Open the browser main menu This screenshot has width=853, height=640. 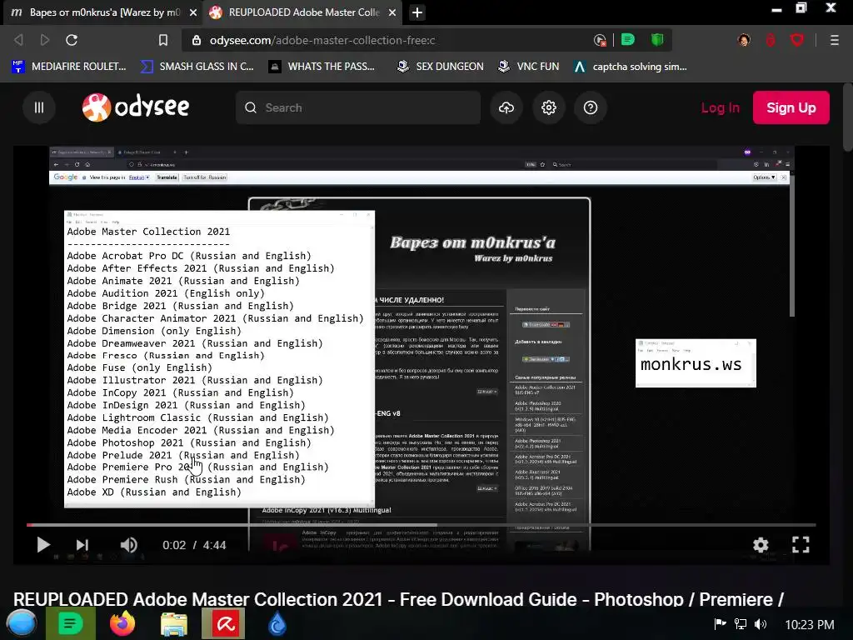835,40
